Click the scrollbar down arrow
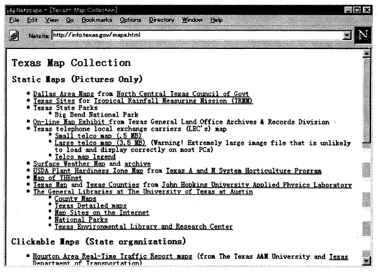The image size is (378, 272). pos(367,261)
